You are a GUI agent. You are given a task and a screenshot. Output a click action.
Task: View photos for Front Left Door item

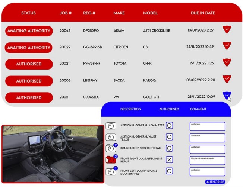pyautogui.click(x=111, y=172)
